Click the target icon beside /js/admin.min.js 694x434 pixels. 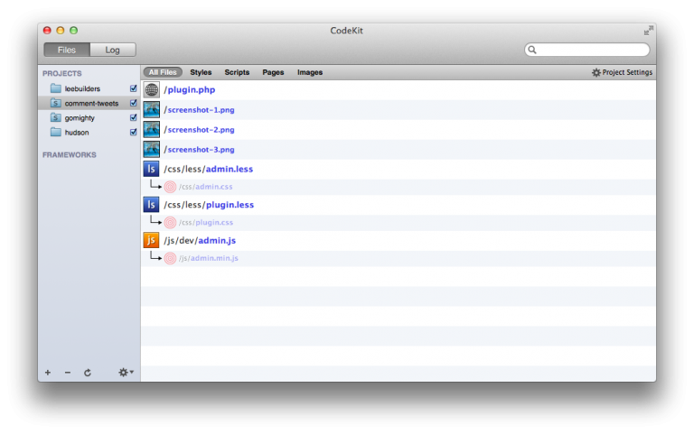[x=170, y=258]
